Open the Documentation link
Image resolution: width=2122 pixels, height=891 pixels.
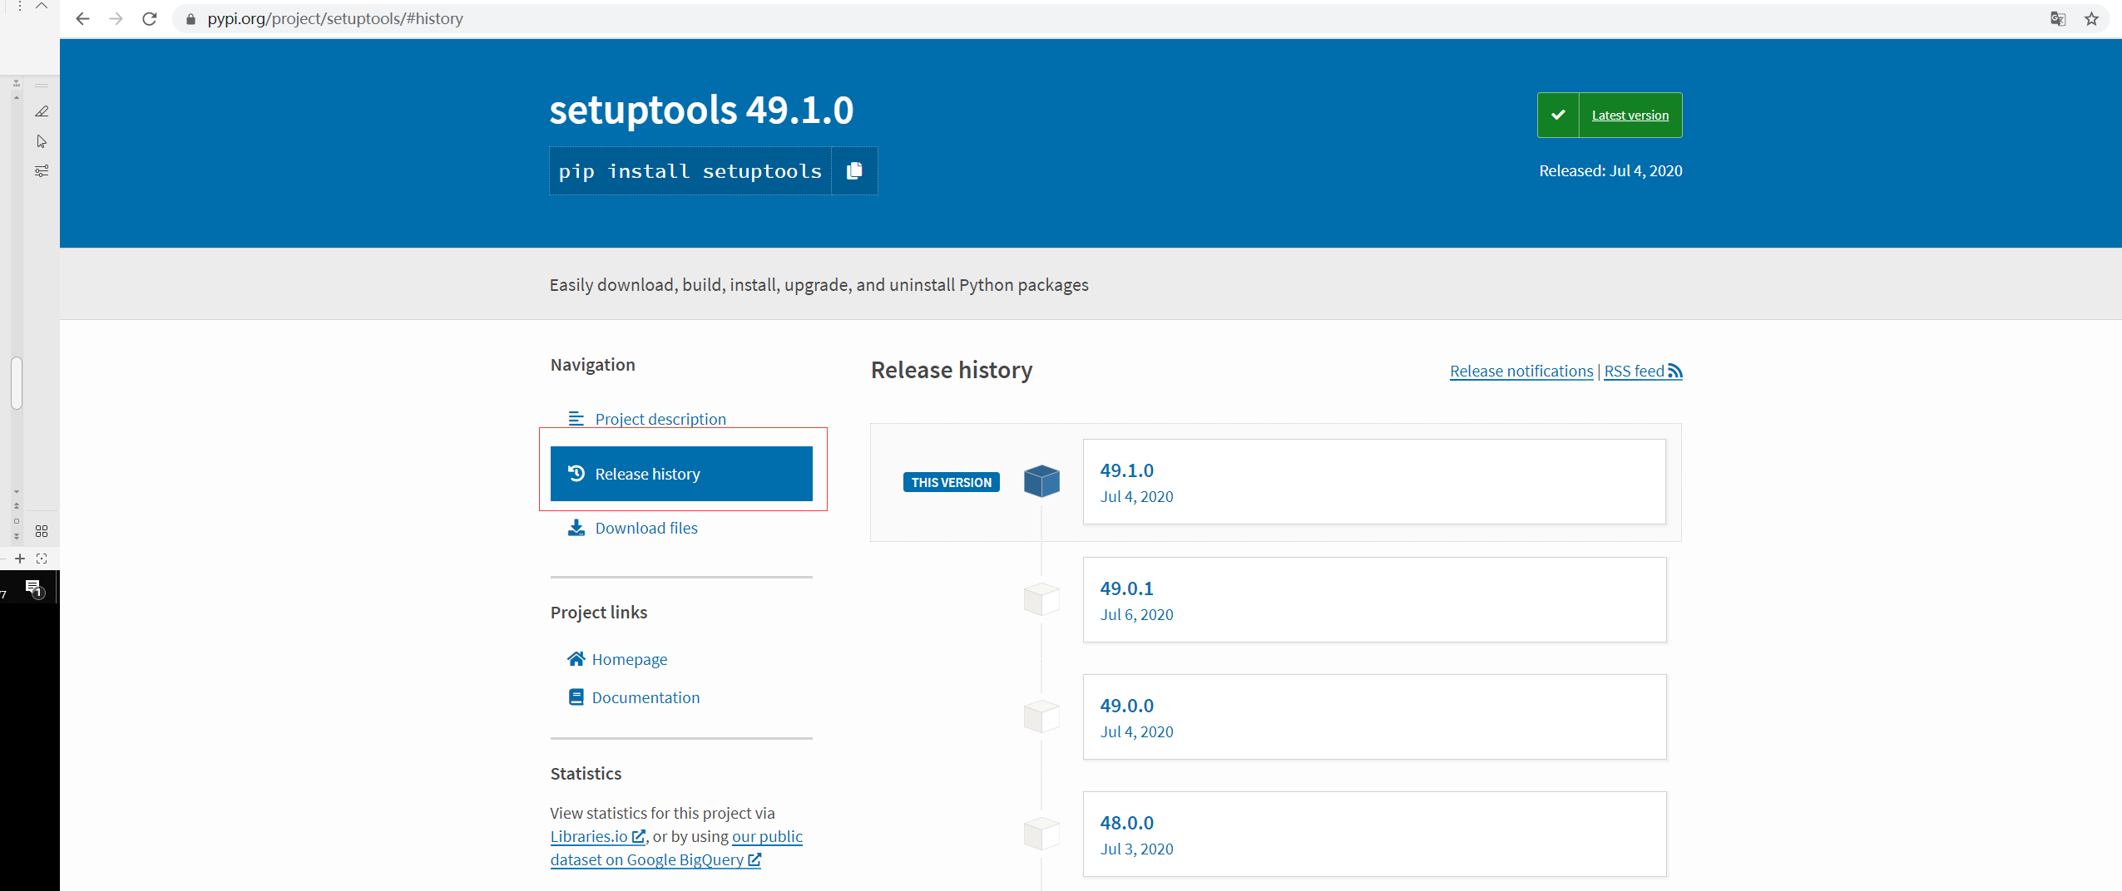click(x=646, y=697)
